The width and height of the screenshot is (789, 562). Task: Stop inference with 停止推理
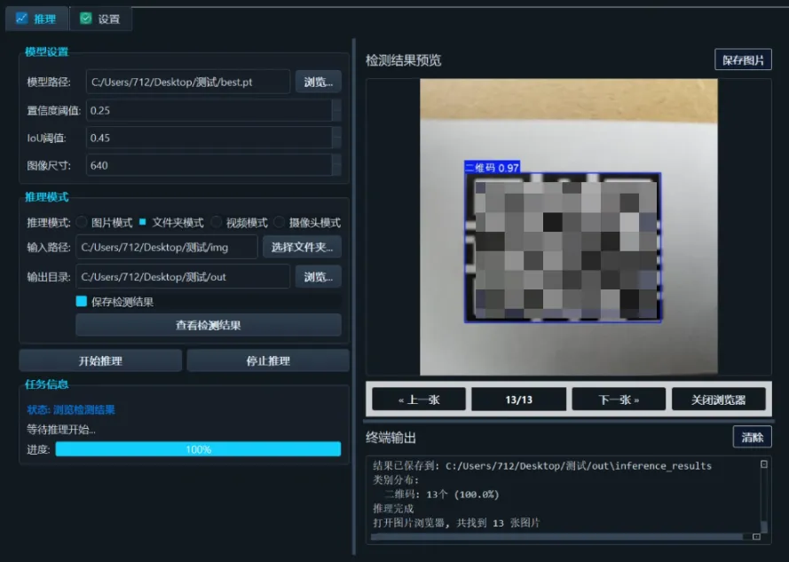(x=268, y=360)
